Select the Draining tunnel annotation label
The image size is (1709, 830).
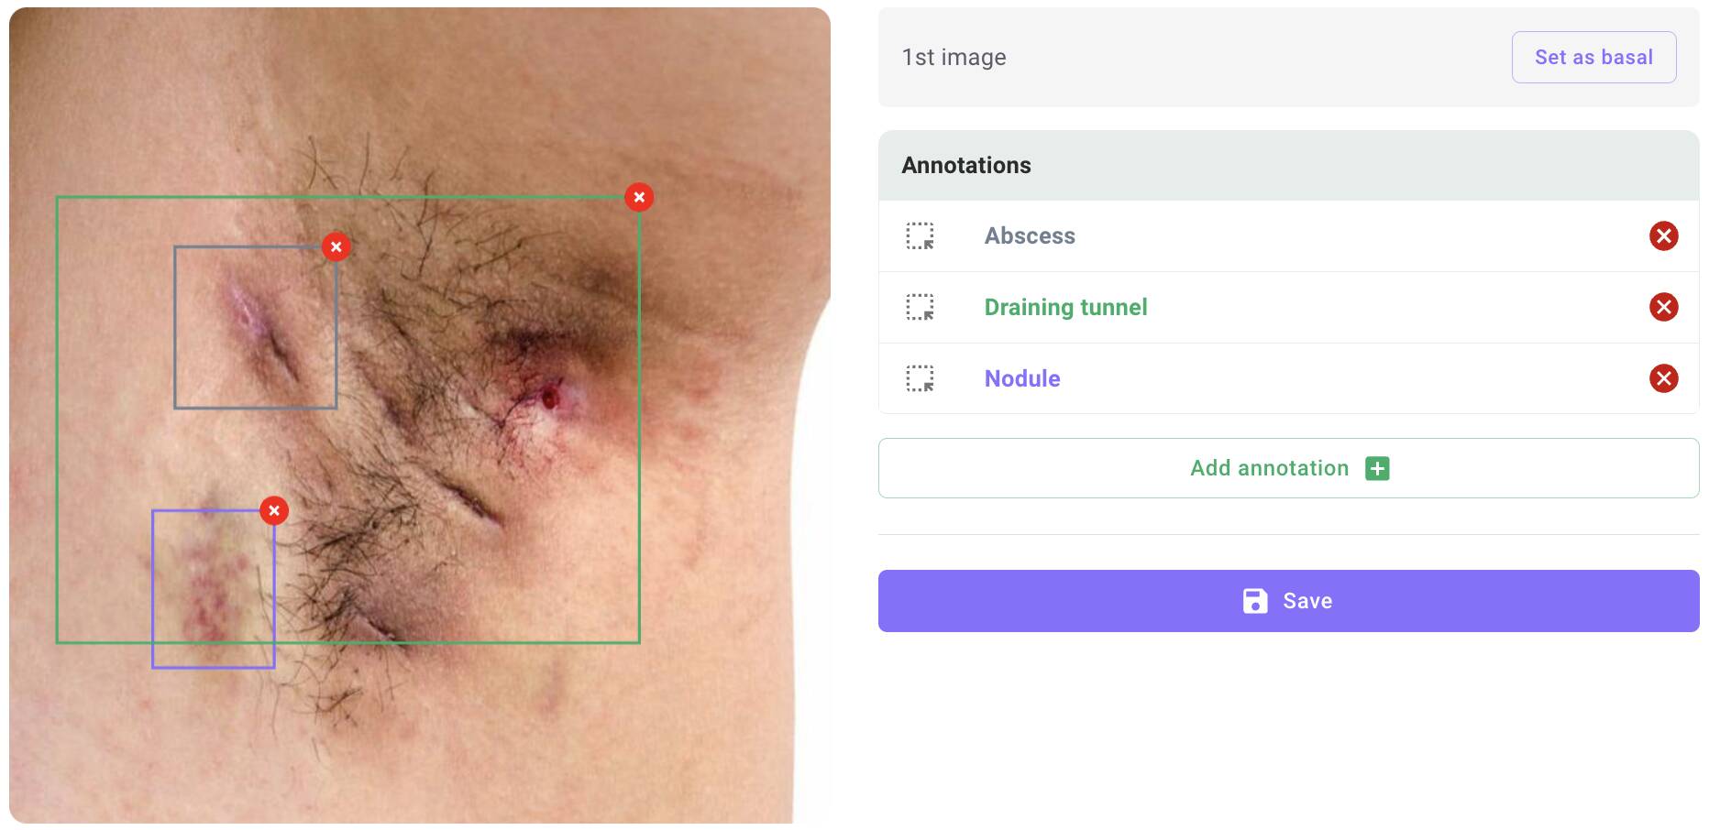(1065, 307)
